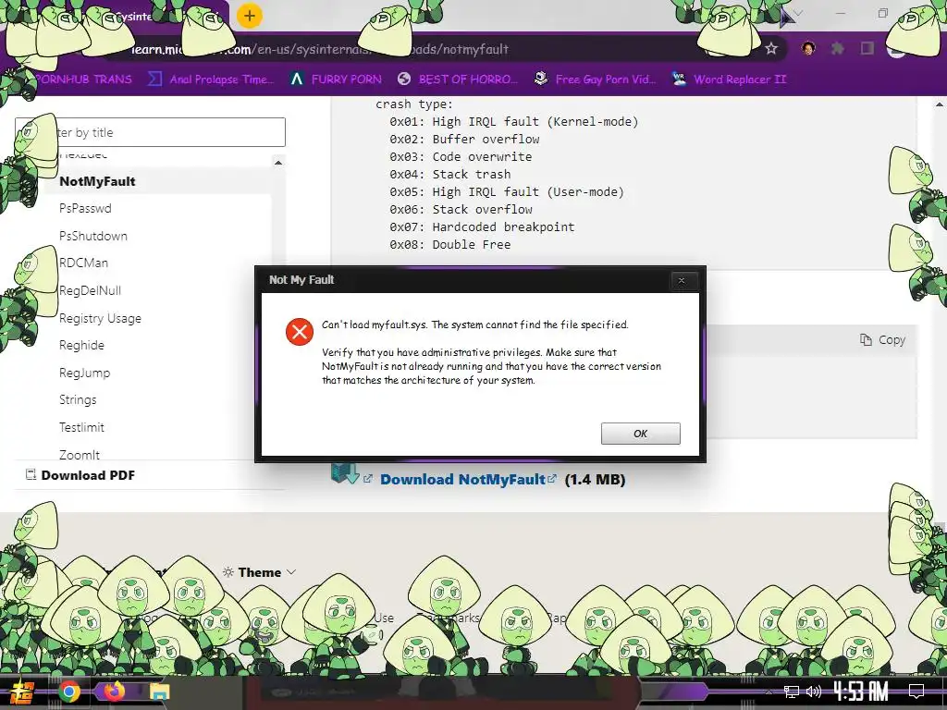Open the tab search chevron in title bar
The height and width of the screenshot is (710, 947).
coord(797,13)
